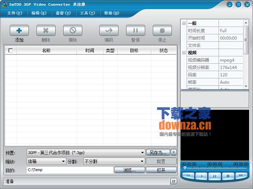253x189 pixels.
Task: Open the 分割 split dropdown (不分割)
Action: 114,161
